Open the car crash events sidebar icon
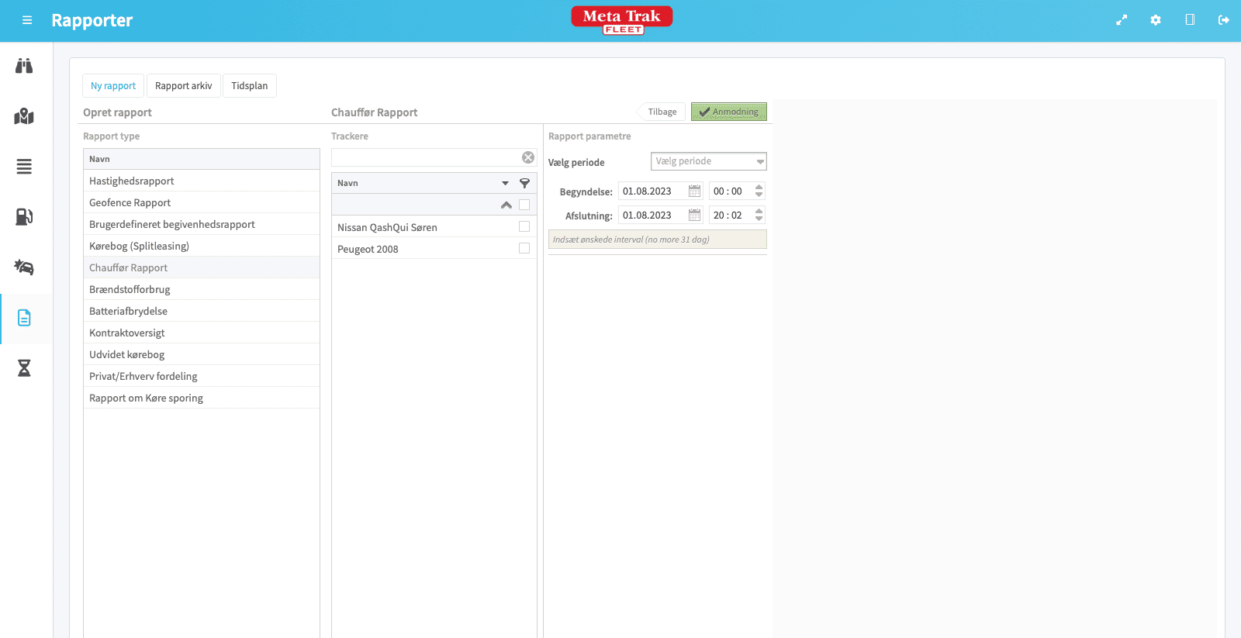 coord(24,267)
